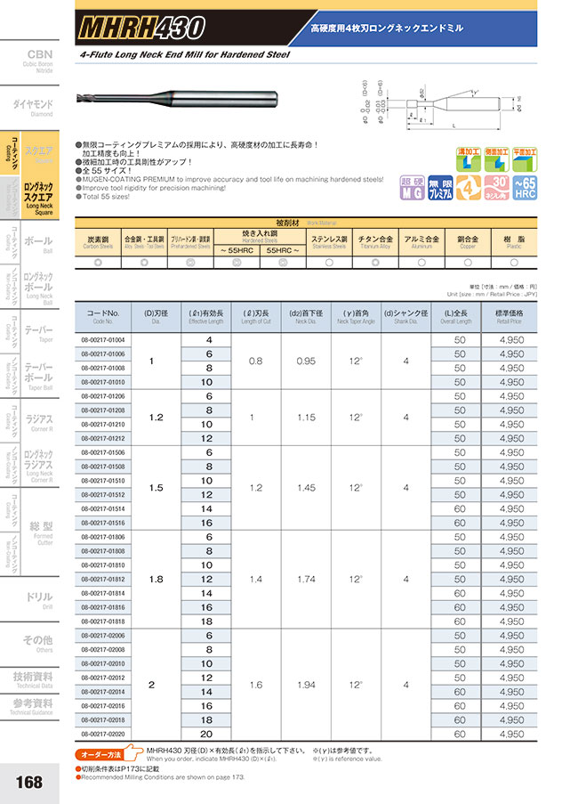The height and width of the screenshot is (804, 578).
Task: Click code 08-00217-02020
Action: 103,735
